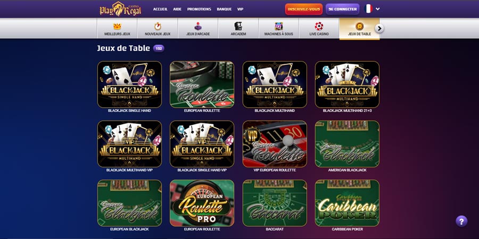Launch the Blackjack Single Hand game thumbnail
Screen dimensions: 479x239
click(x=129, y=84)
